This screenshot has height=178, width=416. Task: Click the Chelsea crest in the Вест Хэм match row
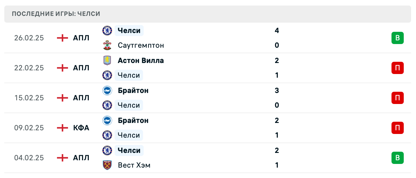(107, 150)
